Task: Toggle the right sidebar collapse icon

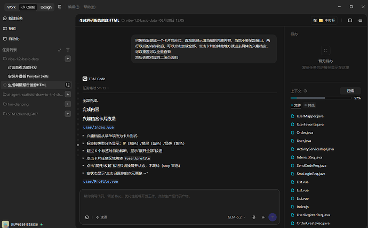Action: pos(360,20)
